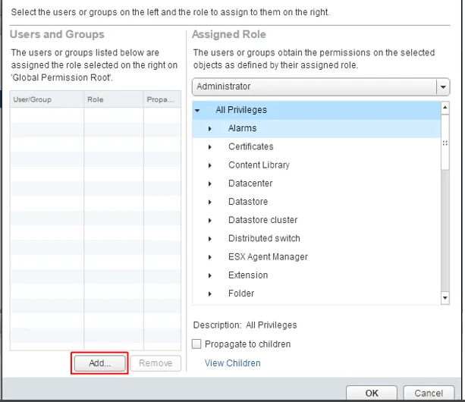465x402 pixels.
Task: Select the Folder privilege item
Action: pyautogui.click(x=241, y=294)
